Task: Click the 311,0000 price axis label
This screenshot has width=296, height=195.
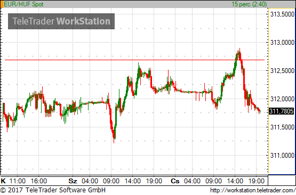Action: coord(282,156)
